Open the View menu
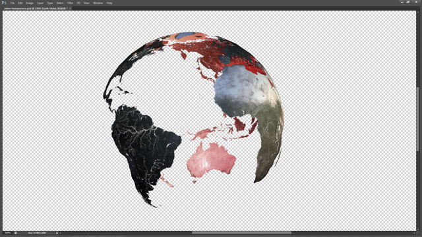Viewport: 422px width, 237px height. [86, 3]
